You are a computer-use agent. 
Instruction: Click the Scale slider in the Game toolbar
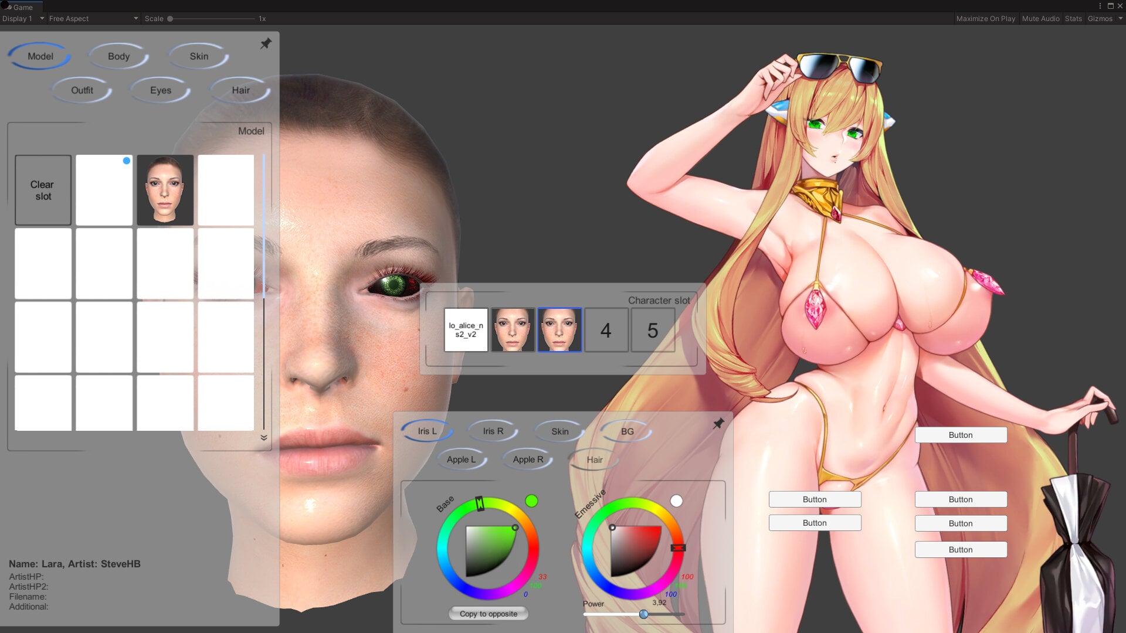click(212, 19)
